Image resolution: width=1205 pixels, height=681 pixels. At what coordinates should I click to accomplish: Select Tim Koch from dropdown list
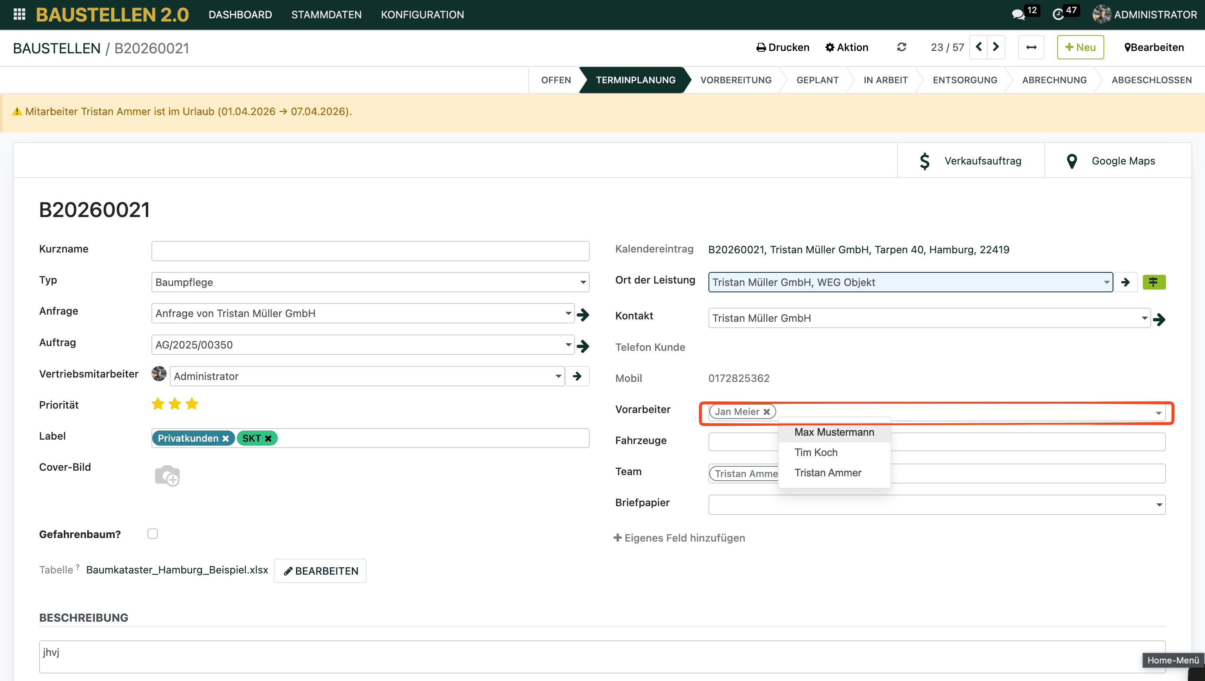[x=816, y=452]
